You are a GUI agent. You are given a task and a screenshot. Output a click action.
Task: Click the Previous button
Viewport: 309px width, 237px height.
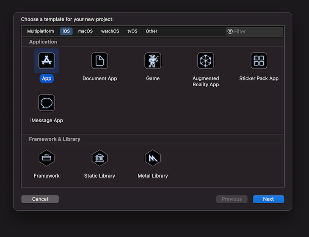[232, 199]
